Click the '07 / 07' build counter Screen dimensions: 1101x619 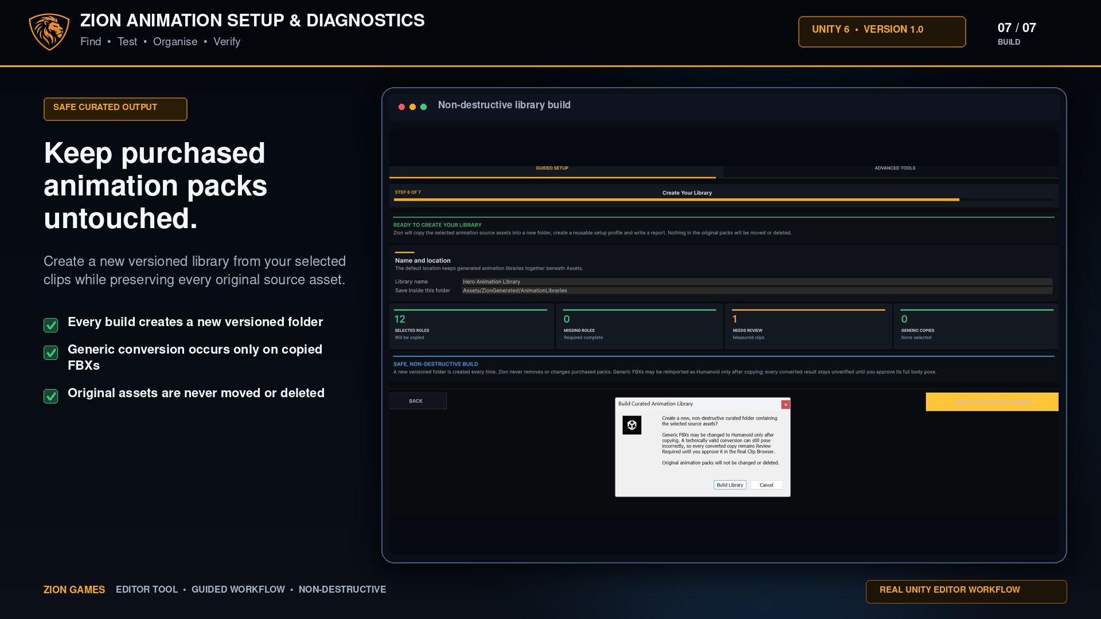1017,28
